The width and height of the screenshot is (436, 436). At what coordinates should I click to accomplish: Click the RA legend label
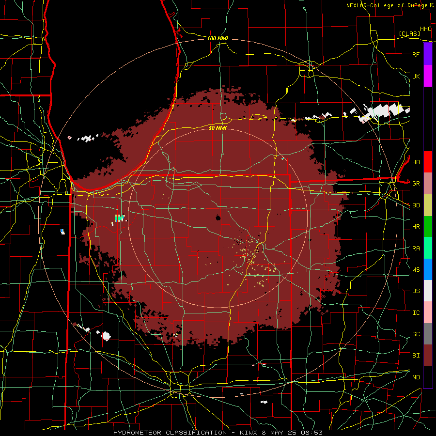[416, 249]
